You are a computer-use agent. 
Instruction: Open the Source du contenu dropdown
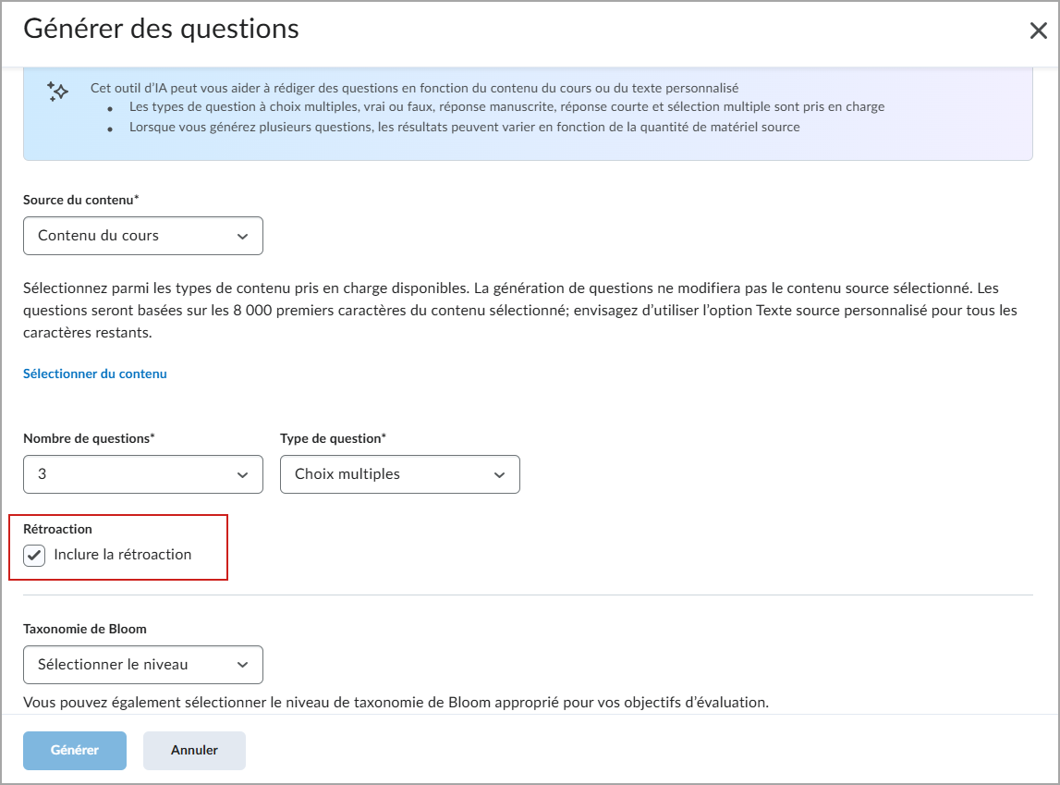tap(143, 236)
